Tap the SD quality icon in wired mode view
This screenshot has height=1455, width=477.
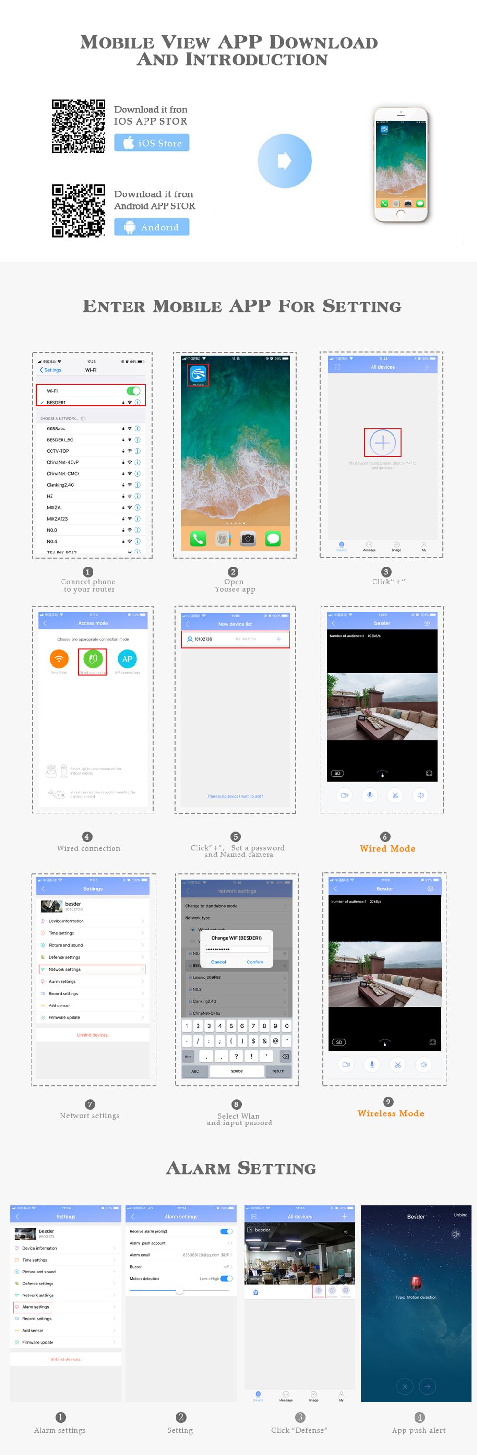click(x=337, y=773)
